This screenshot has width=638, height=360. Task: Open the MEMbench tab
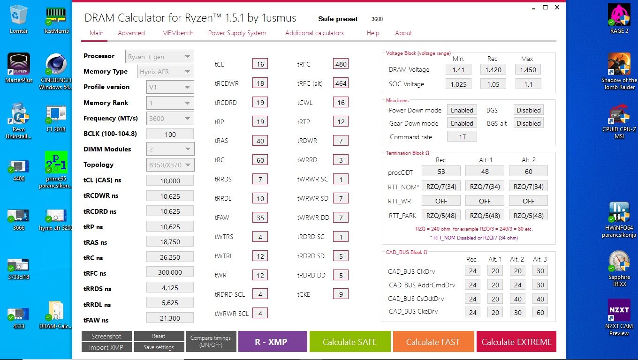point(177,33)
